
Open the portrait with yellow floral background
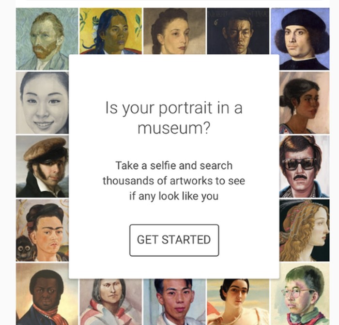[111, 31]
